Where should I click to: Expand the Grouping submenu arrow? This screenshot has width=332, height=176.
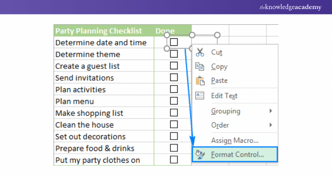[271, 111]
